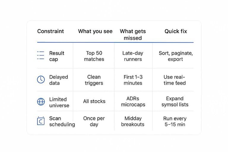228x152 pixels.
Task: Click the Delayed data row label
Action: pos(58,80)
